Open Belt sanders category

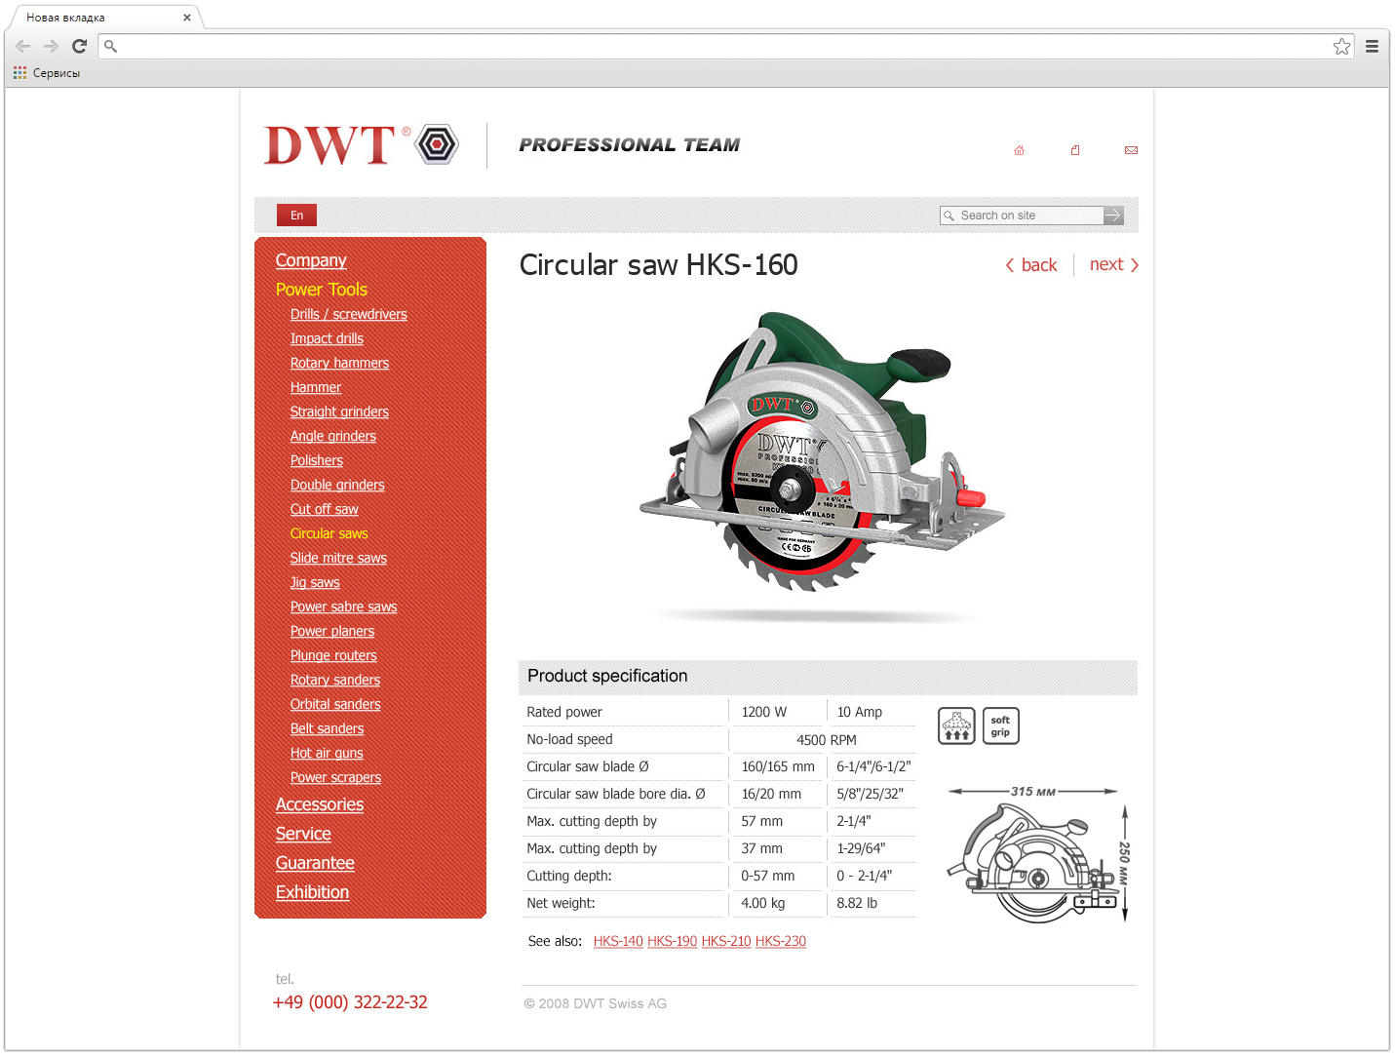328,728
